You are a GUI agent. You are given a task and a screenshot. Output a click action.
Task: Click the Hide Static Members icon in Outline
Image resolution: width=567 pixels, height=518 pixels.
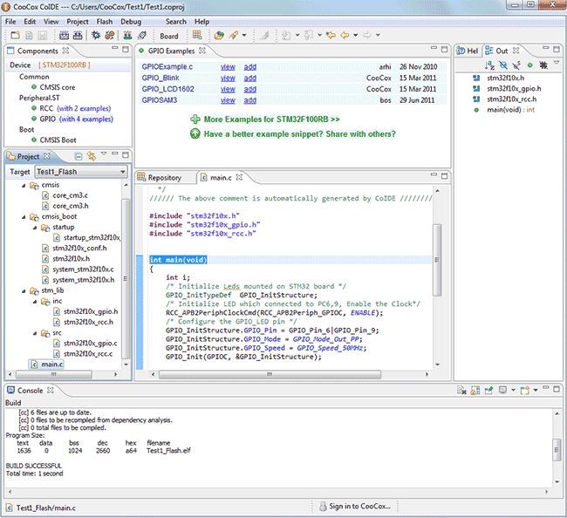pyautogui.click(x=516, y=65)
